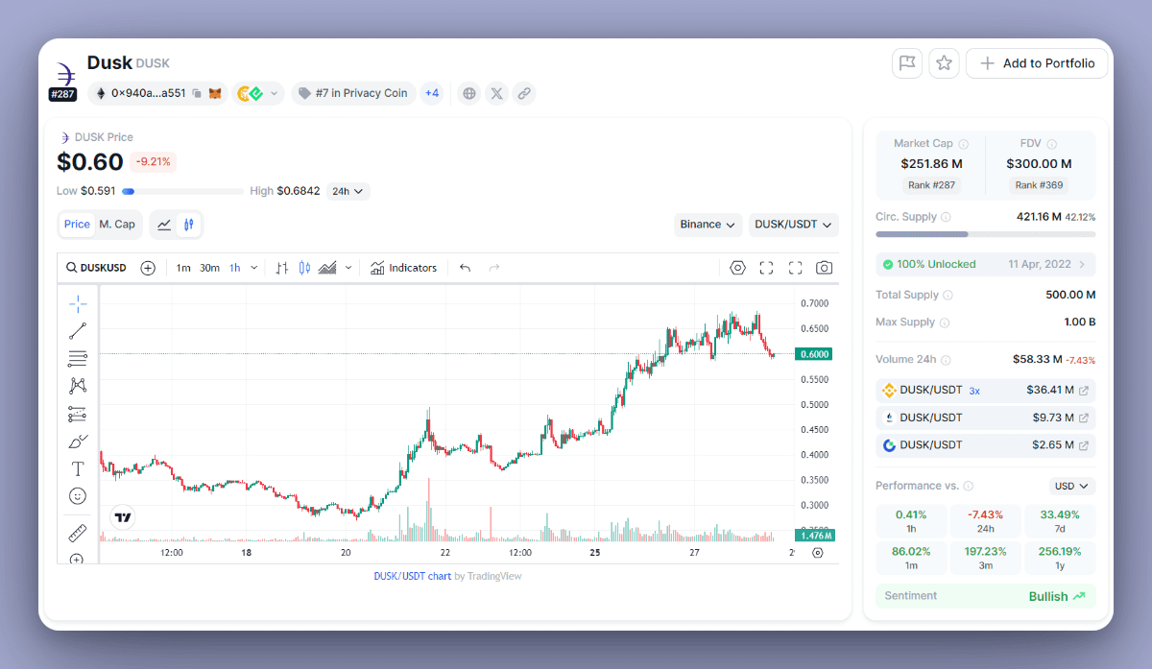The width and height of the screenshot is (1152, 669).
Task: Select the trend line drawing tool
Action: pyautogui.click(x=78, y=331)
